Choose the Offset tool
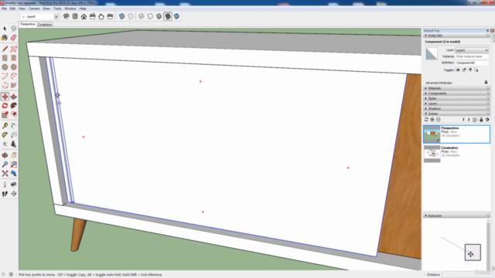The width and height of the screenshot is (495, 278). [14, 115]
